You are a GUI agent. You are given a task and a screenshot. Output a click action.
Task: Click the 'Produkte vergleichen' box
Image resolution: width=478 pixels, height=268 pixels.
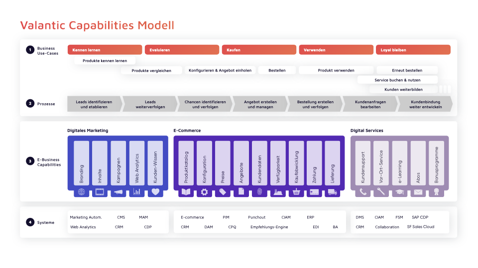(x=151, y=70)
